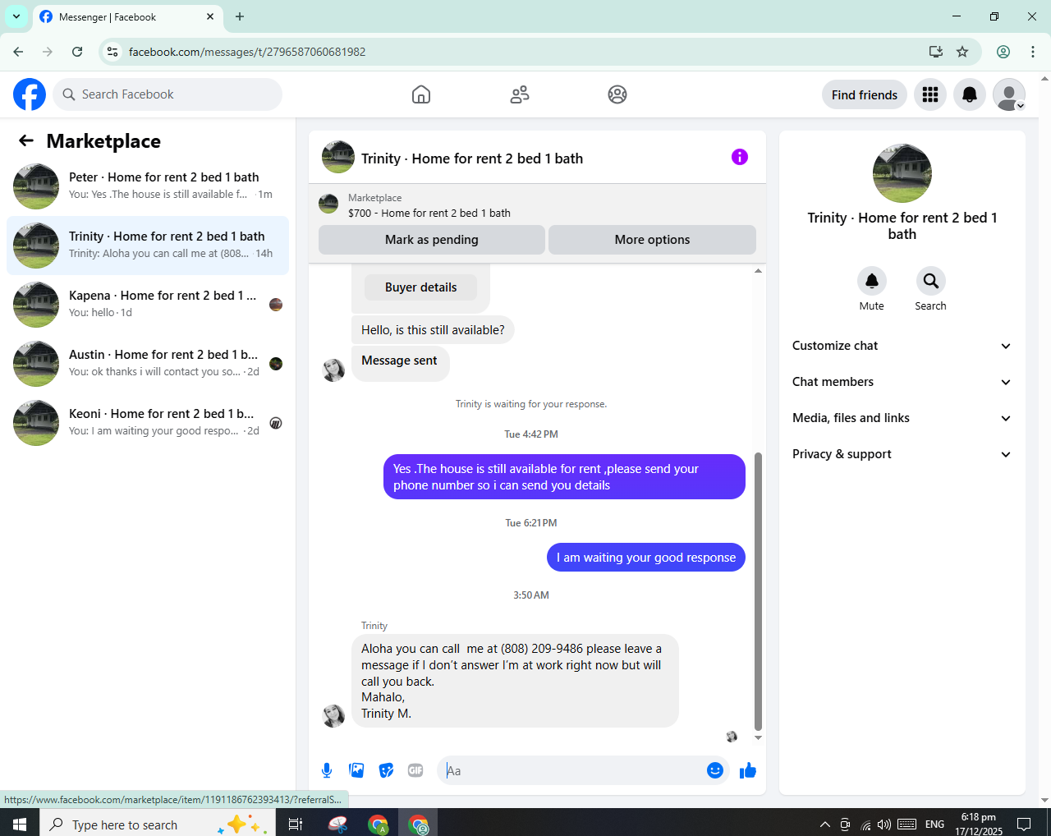Send a thumbs-up like
The width and height of the screenshot is (1051, 836).
point(748,770)
